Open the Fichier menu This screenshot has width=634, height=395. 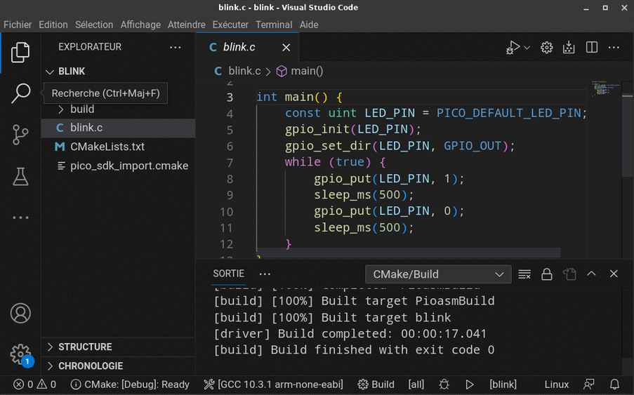(x=18, y=25)
